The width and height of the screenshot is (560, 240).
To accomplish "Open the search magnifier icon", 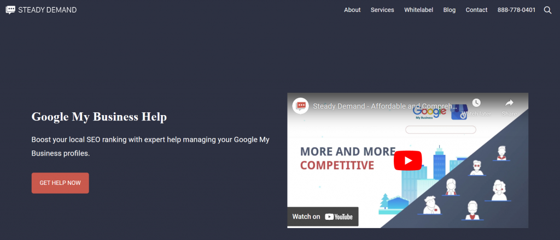I will (x=547, y=10).
